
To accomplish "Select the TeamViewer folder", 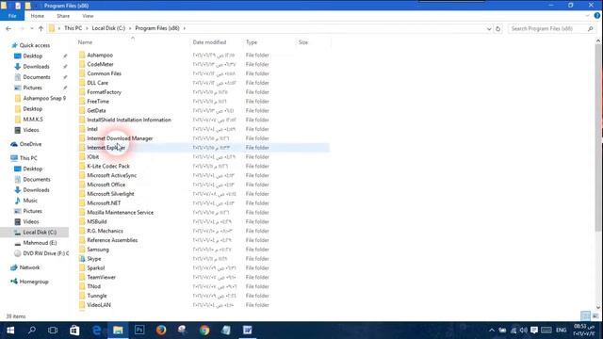I will click(102, 277).
